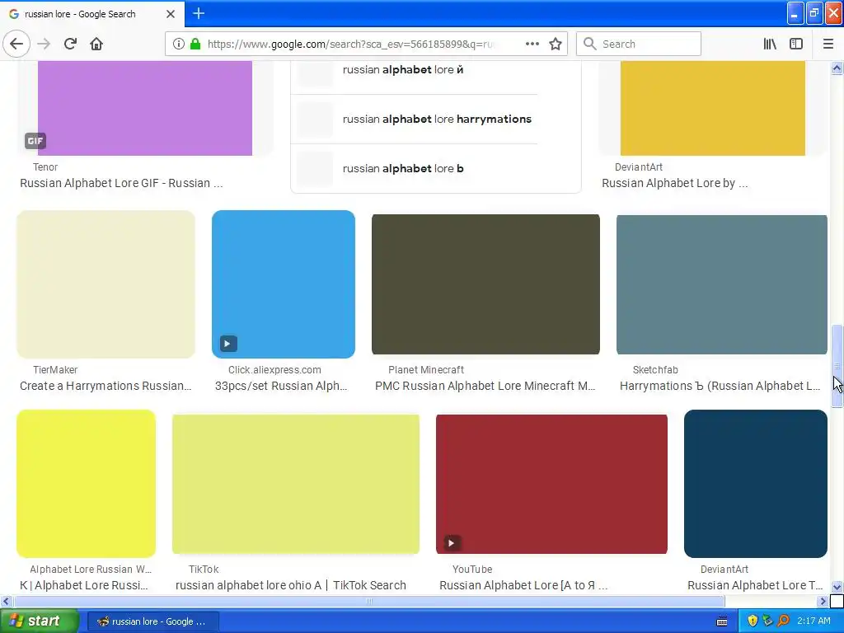This screenshot has height=633, width=844.
Task: Reload the page with the refresh icon
Action: click(70, 44)
